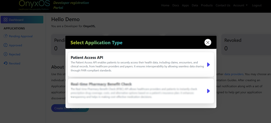
Task: Click the Contact Us link
Action: tap(223, 5)
